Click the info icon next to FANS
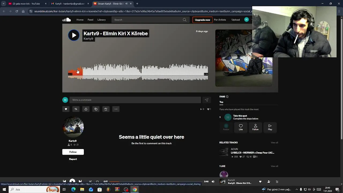This screenshot has height=193, width=343. click(227, 97)
